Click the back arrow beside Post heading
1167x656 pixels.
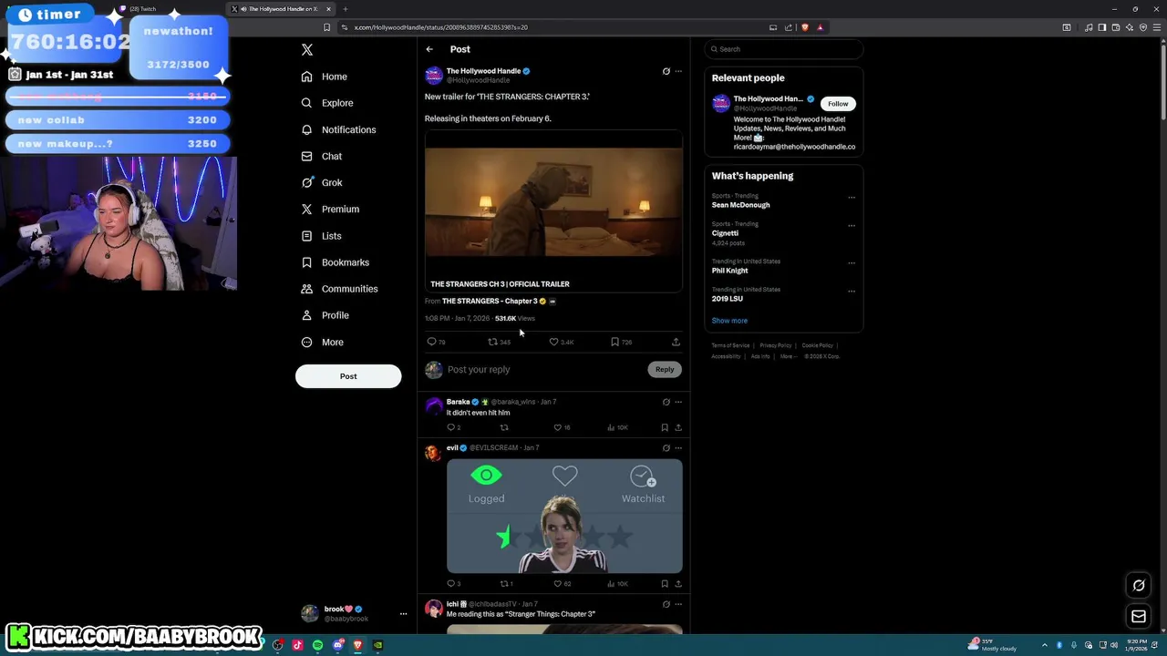429,49
